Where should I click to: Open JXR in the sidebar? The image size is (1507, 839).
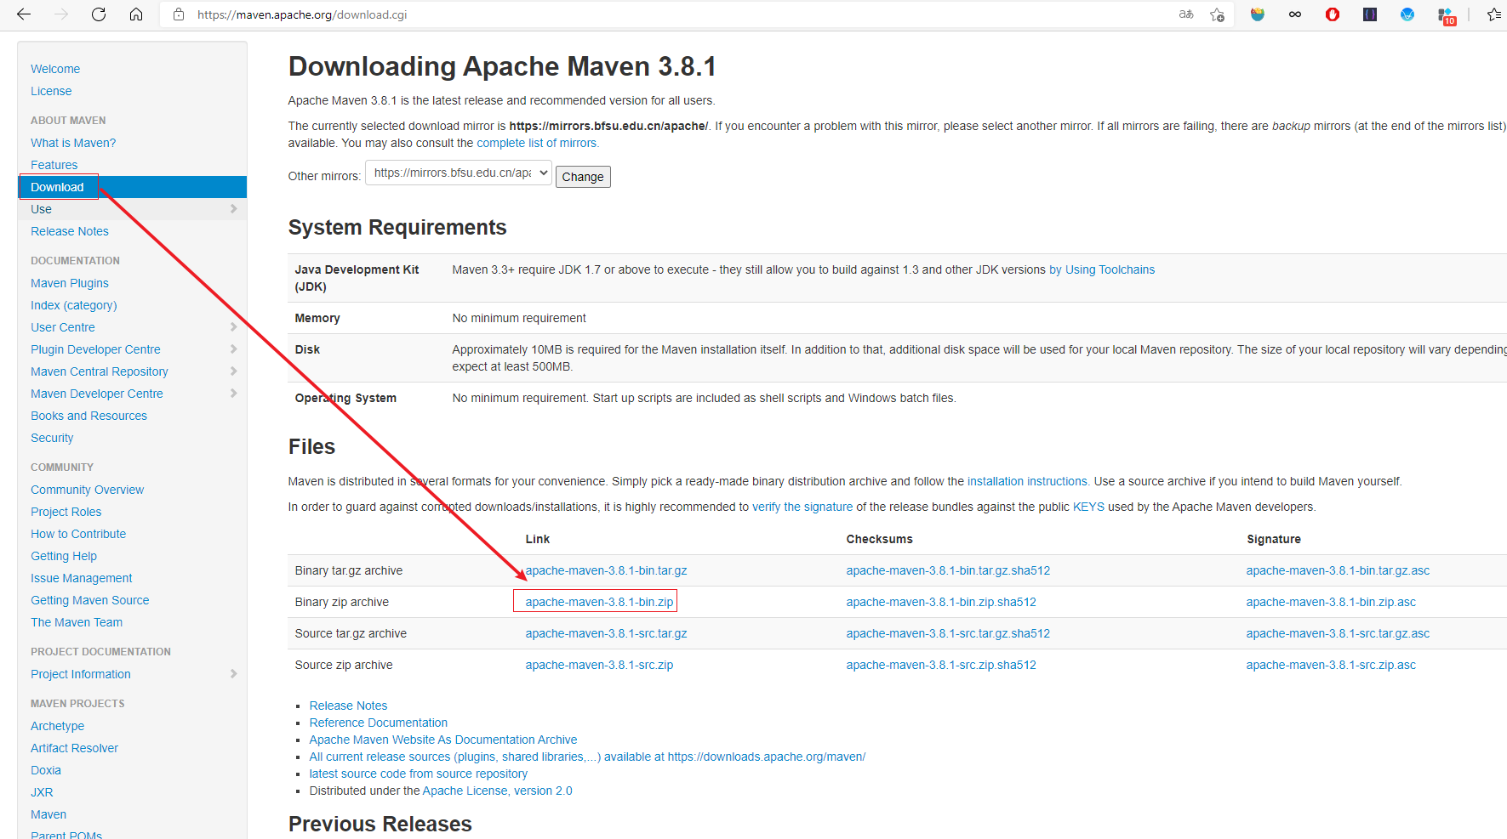point(42,792)
